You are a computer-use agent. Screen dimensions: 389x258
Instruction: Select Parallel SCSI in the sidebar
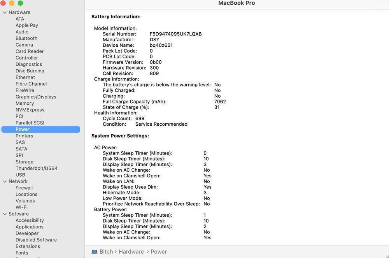[30, 123]
